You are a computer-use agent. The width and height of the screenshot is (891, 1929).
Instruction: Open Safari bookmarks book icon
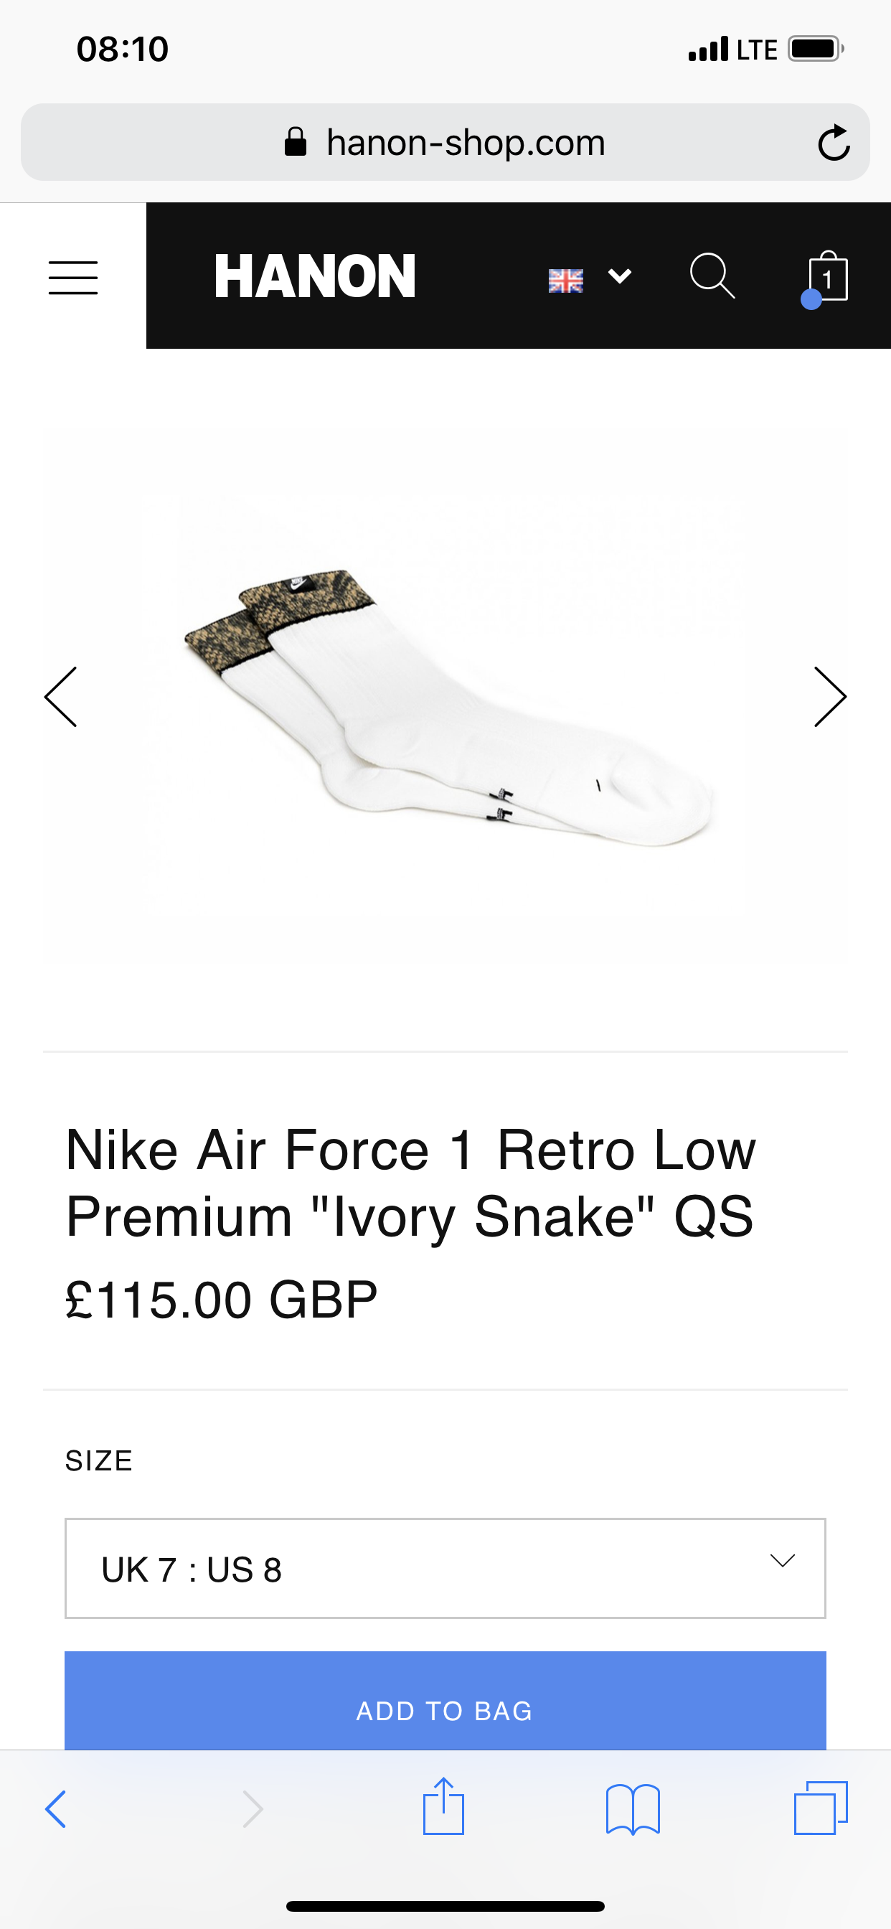point(633,1809)
